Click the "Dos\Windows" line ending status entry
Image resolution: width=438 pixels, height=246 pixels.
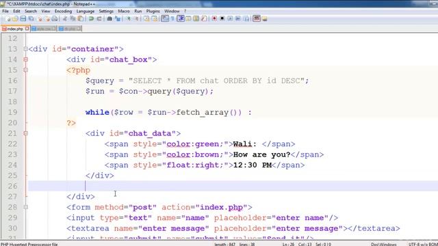[383, 244]
